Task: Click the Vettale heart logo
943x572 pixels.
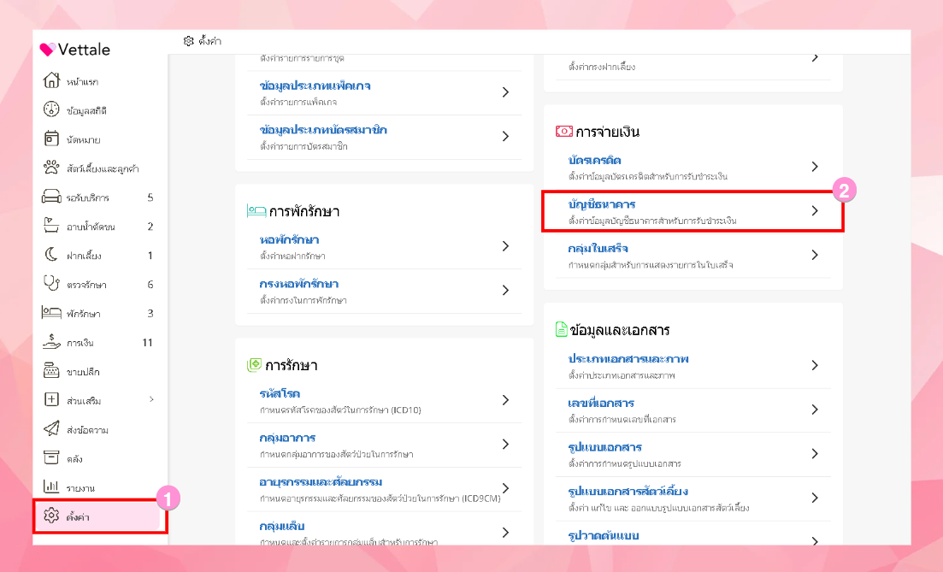Action: pos(48,50)
